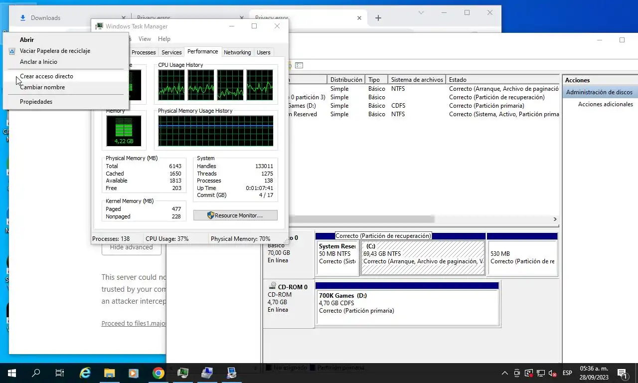Screen dimensions: 638x383
Task: Close the Downloads tab in Chrome
Action: (124, 18)
